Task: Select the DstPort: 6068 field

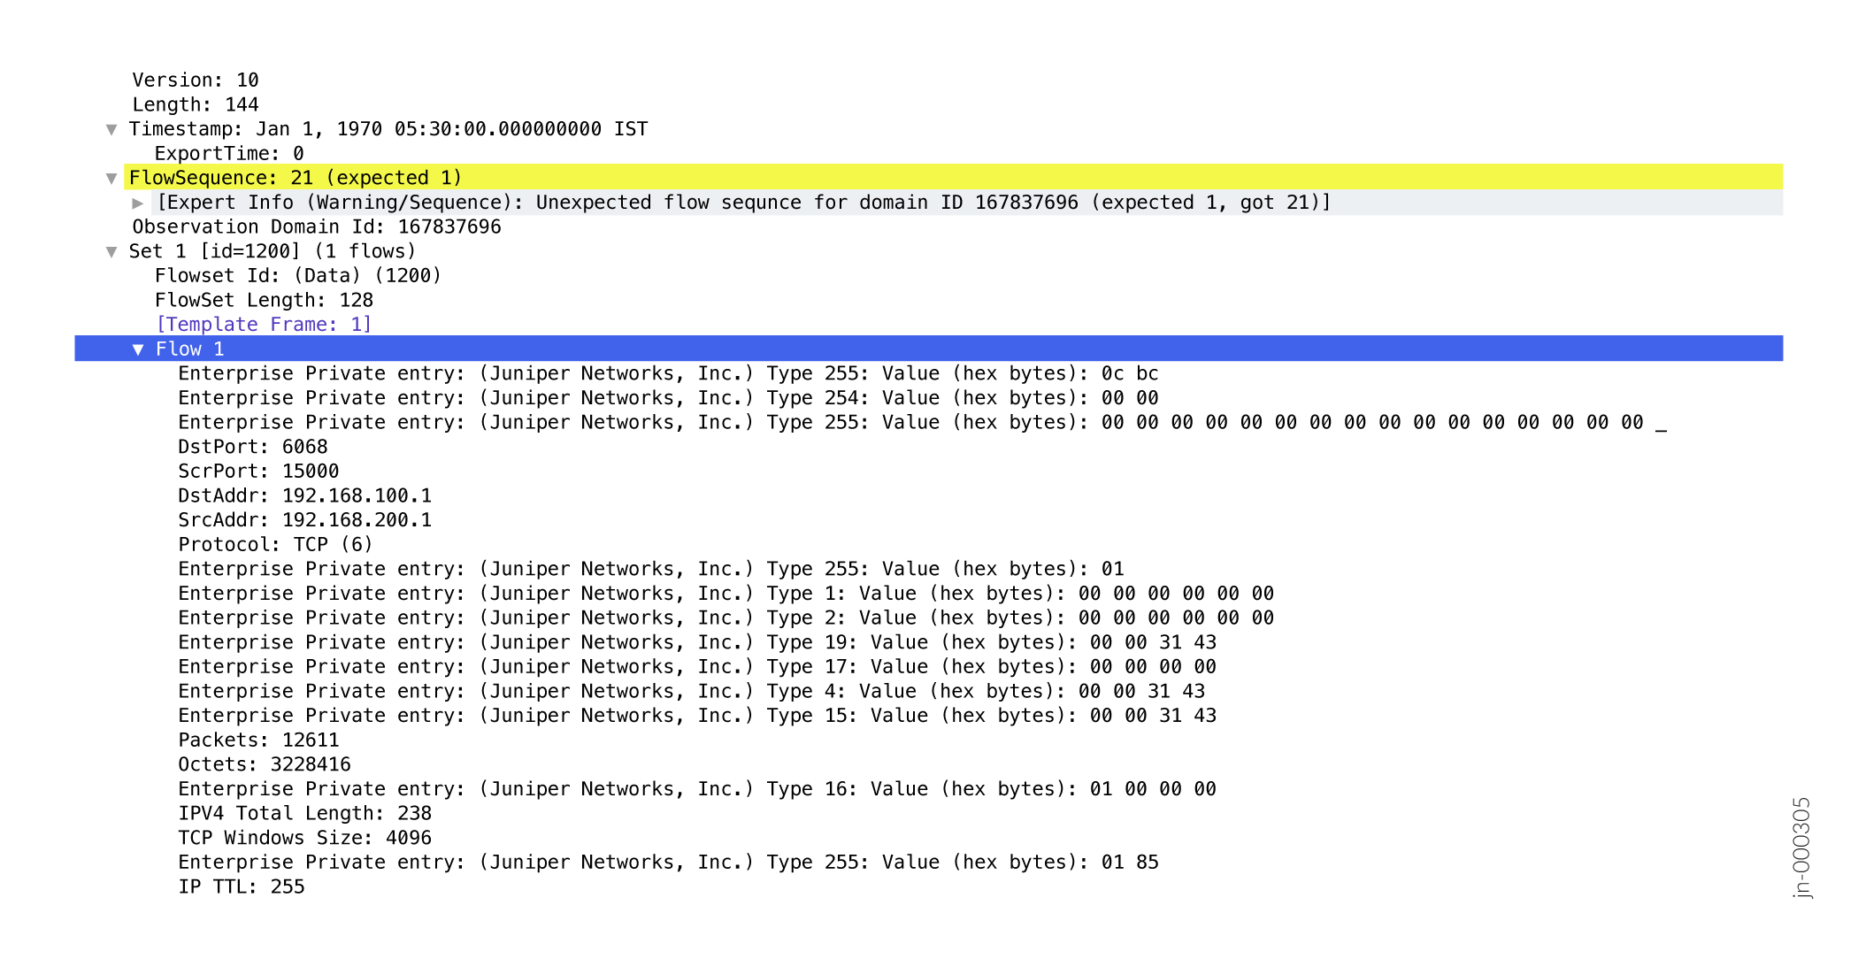Action: coord(253,447)
